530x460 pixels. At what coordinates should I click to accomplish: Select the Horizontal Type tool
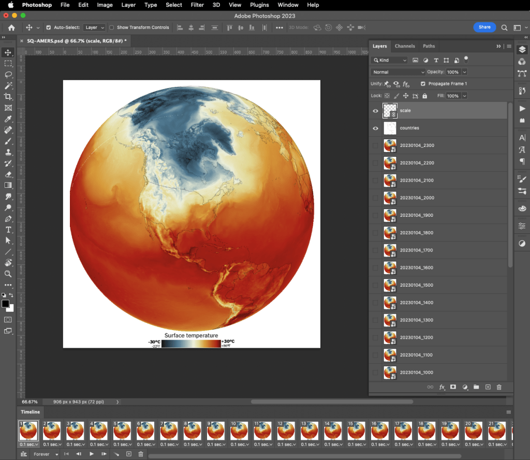pyautogui.click(x=8, y=230)
